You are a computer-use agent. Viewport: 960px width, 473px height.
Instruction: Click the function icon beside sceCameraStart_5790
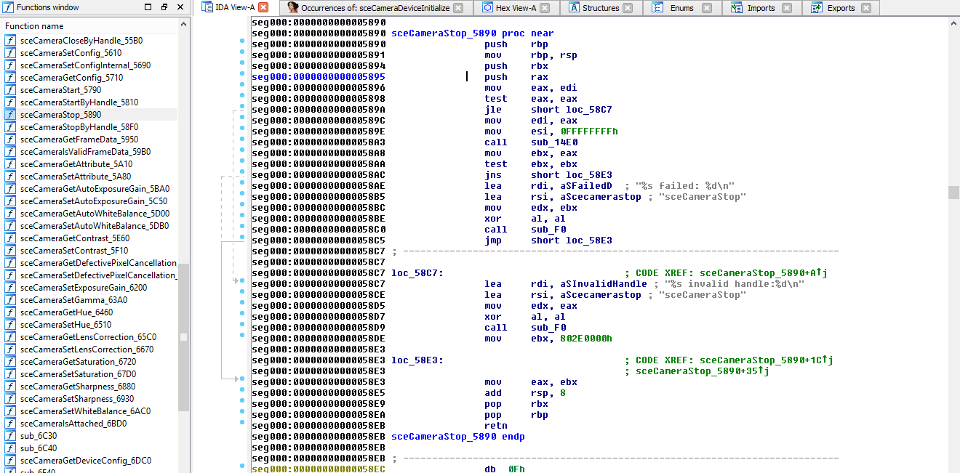tap(10, 90)
